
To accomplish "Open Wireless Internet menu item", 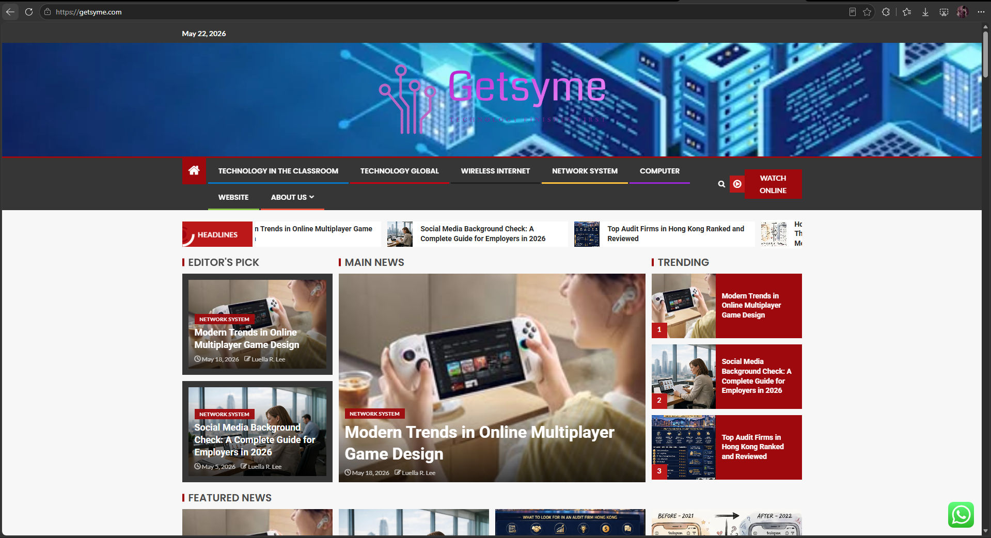I will point(496,171).
